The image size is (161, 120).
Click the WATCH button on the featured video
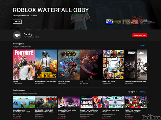[x=17, y=22]
